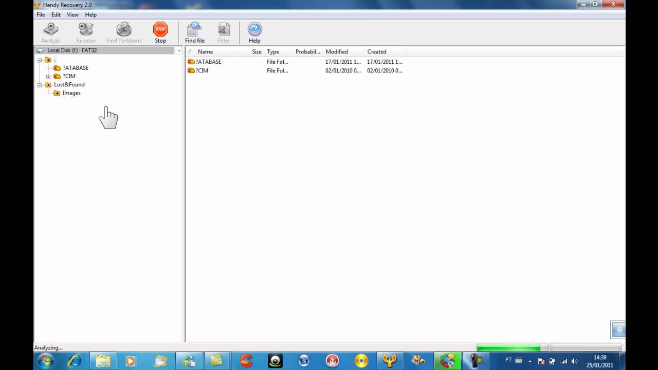Sort by the Probabil... column header

(x=308, y=51)
